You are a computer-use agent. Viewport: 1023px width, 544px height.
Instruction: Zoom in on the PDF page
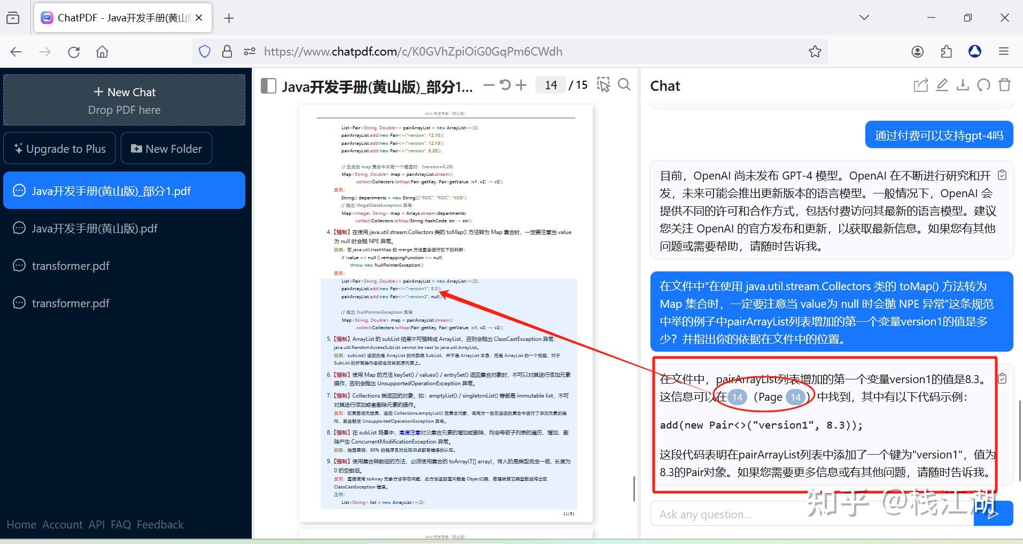click(x=522, y=84)
